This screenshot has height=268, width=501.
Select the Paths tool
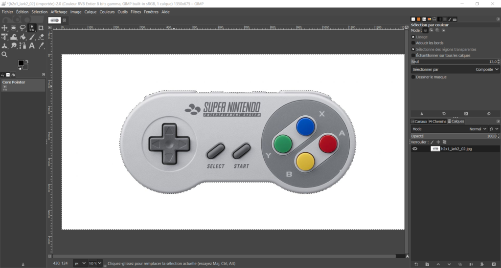[23, 46]
